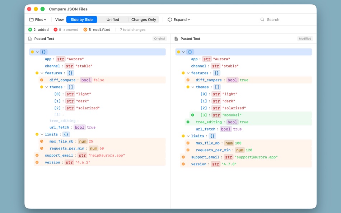Collapse root object in Original pane
The image size is (341, 213).
[37, 52]
